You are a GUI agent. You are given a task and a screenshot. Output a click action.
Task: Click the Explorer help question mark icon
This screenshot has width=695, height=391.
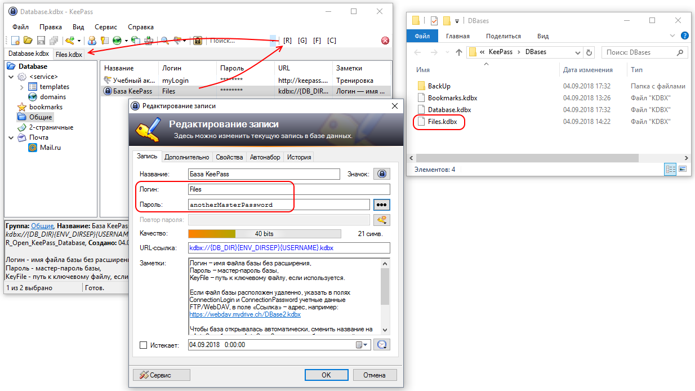pos(684,35)
